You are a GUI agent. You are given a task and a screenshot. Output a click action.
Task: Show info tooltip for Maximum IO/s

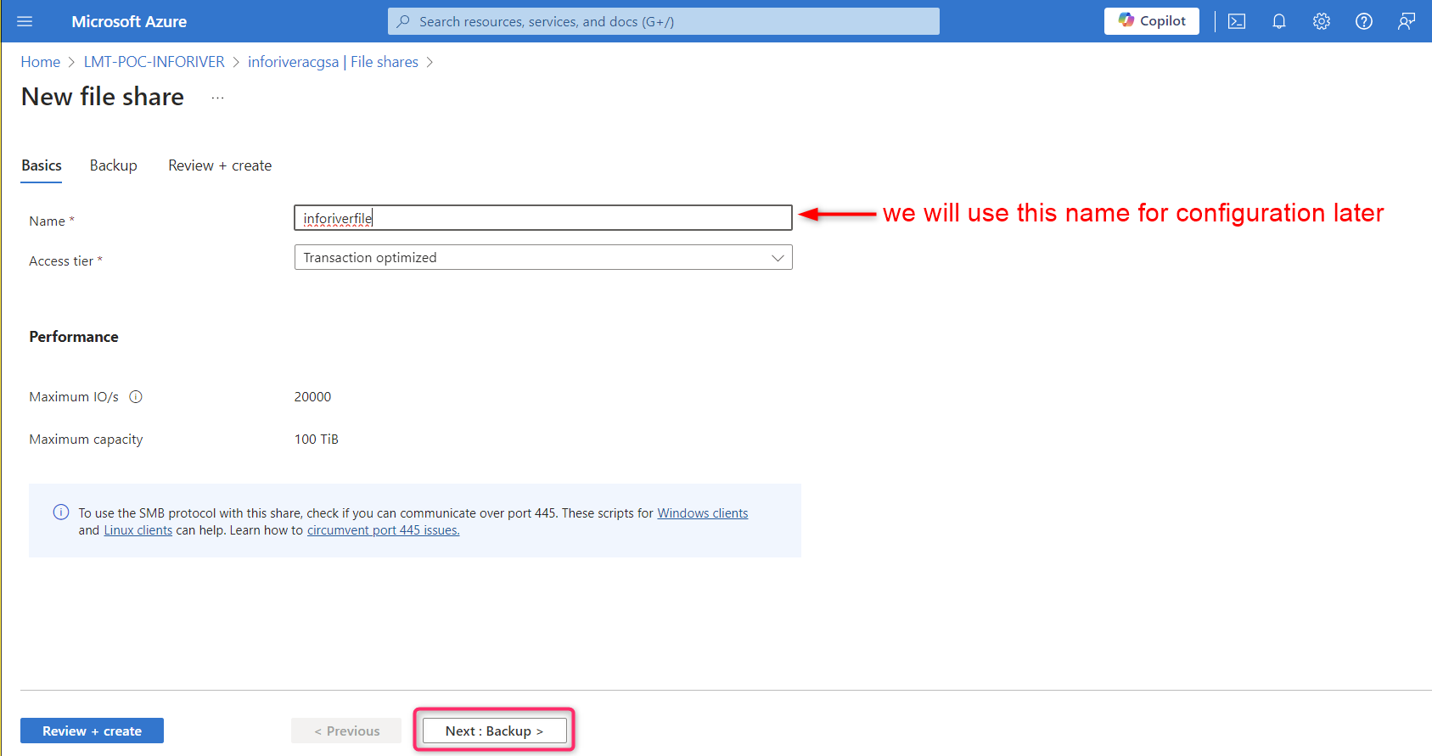[x=136, y=396]
